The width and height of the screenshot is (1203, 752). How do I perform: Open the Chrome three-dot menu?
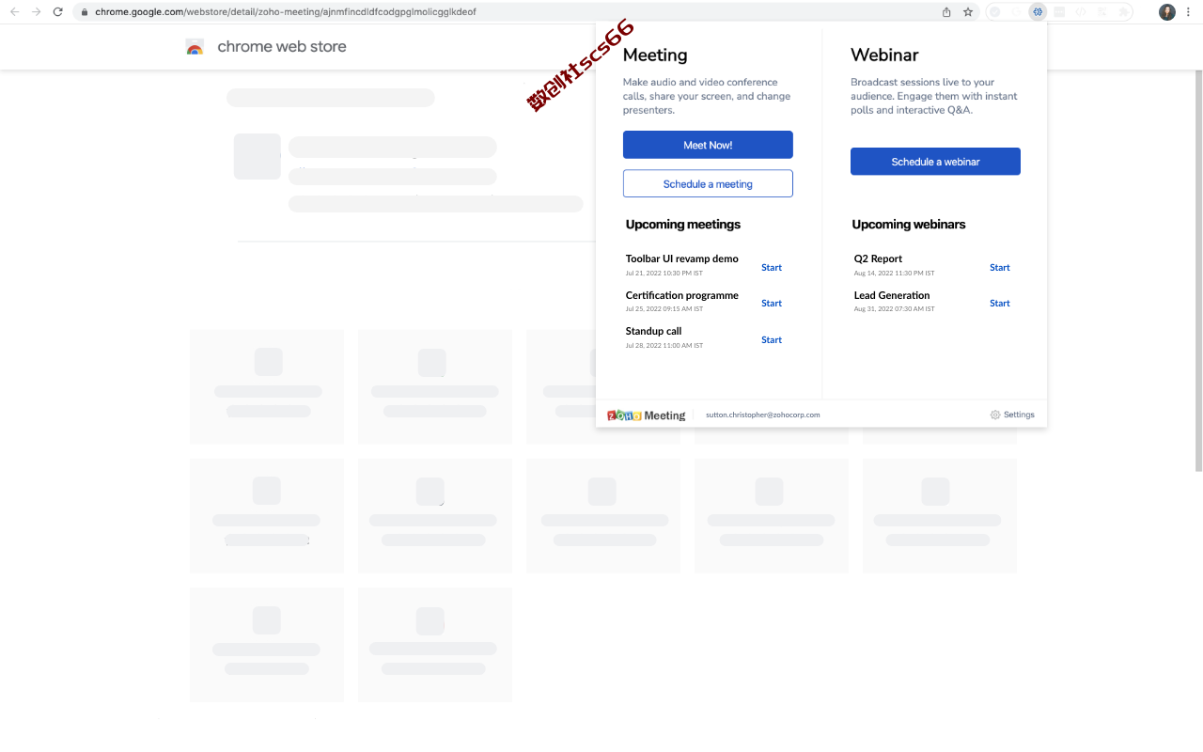pyautogui.click(x=1189, y=12)
